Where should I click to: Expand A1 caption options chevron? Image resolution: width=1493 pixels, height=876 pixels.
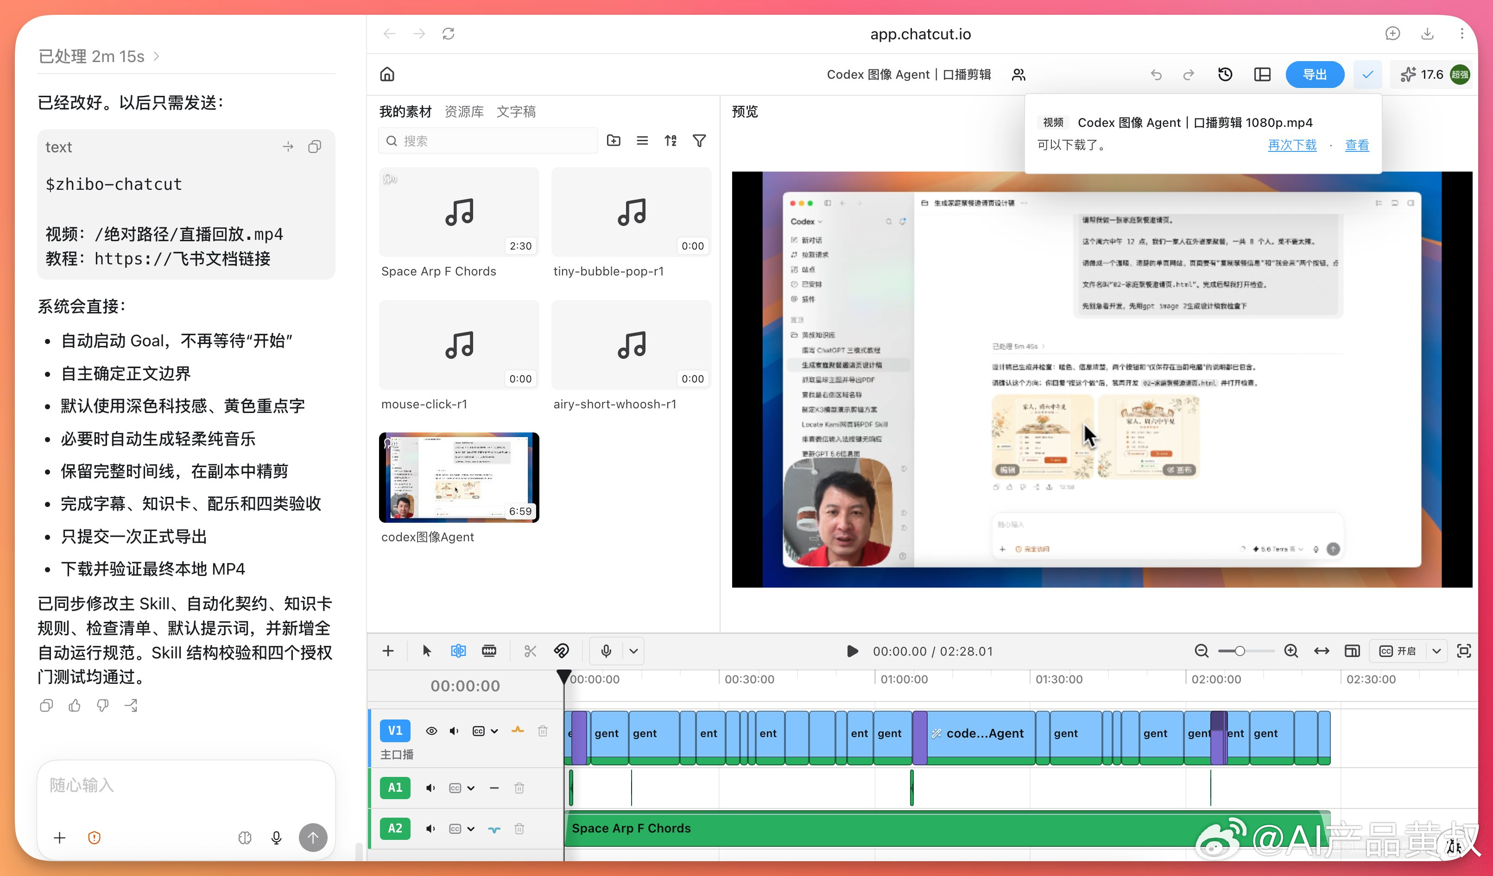(x=471, y=788)
